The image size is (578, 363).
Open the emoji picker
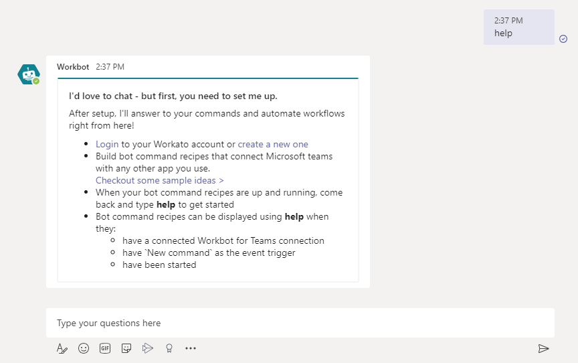[x=84, y=348]
